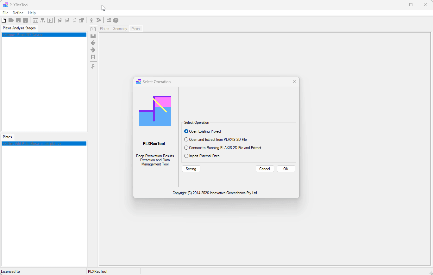The height and width of the screenshot is (275, 433).
Task: Click the solid block icon below H-section
Action: [x=93, y=36]
